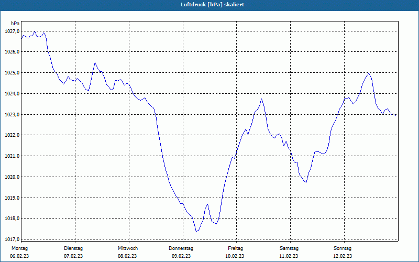The width and height of the screenshot is (419, 262).
Task: Click the Sonntag day label
Action: click(343, 248)
